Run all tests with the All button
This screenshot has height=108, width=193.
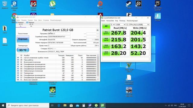[x=106, y=26]
